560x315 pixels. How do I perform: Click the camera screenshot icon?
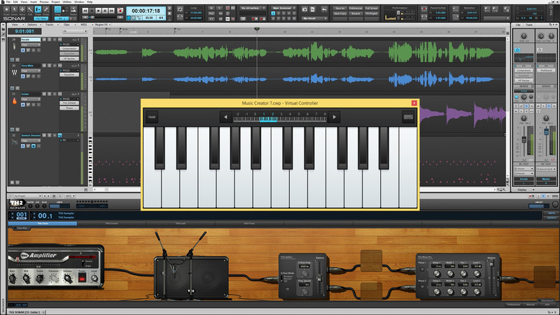point(304,10)
